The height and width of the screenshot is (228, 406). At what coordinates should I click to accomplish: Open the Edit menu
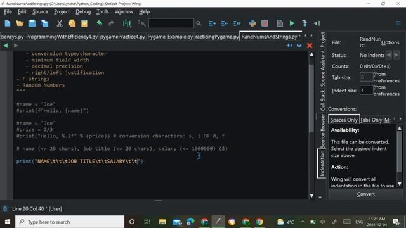pyautogui.click(x=22, y=12)
